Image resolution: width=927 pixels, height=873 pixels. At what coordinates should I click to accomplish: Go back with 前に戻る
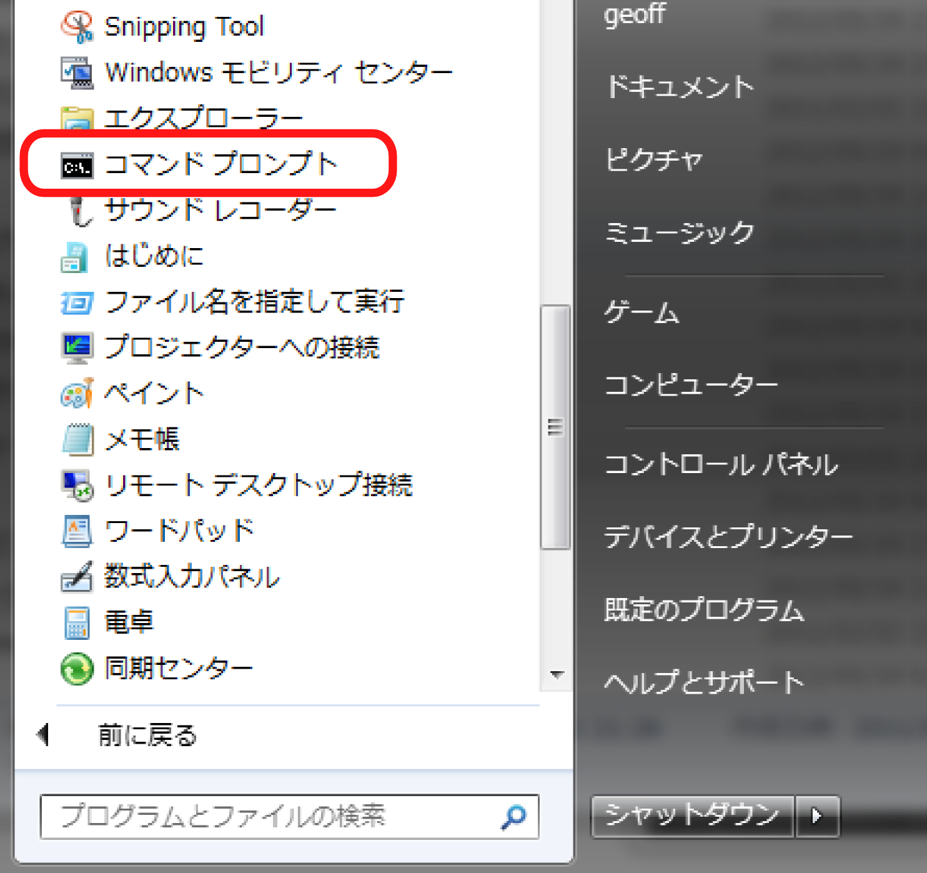pyautogui.click(x=147, y=736)
